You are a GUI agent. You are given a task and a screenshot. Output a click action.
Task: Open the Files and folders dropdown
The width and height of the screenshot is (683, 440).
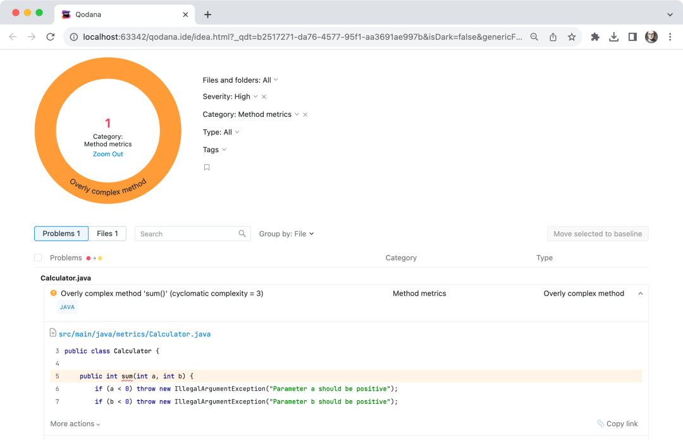point(240,80)
